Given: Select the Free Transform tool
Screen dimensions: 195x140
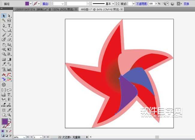Looking at the screenshot, I should point(9,49).
